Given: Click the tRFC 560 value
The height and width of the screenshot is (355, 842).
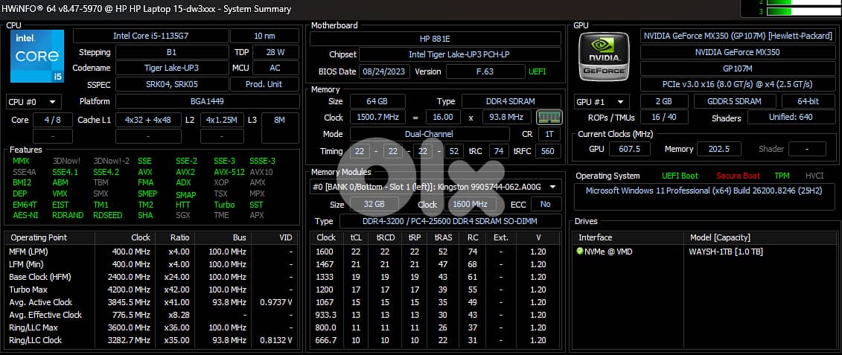Looking at the screenshot, I should click(547, 152).
